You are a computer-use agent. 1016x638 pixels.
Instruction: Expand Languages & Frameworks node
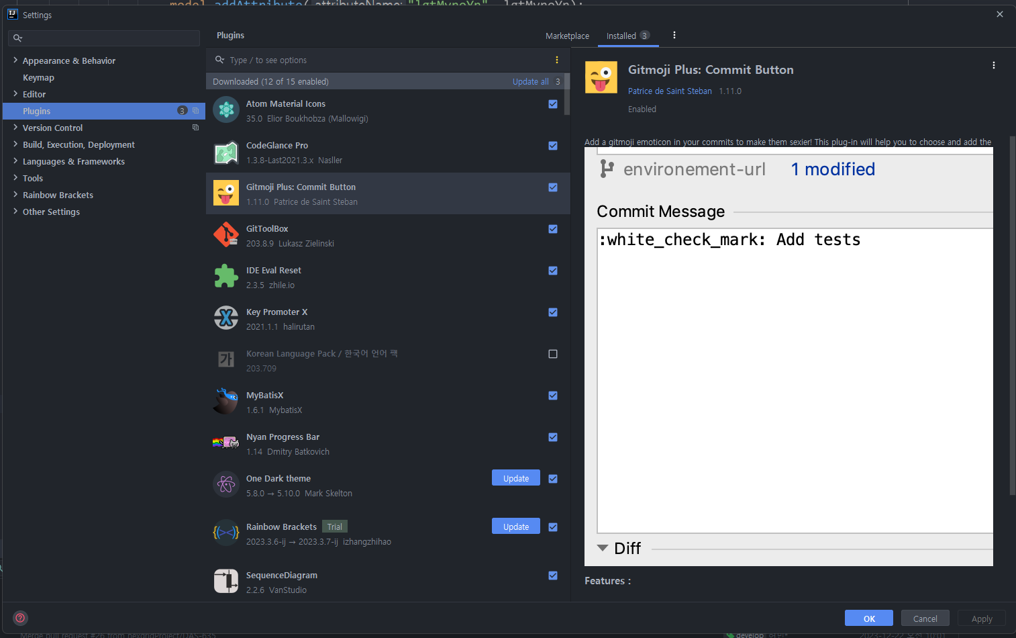pos(15,161)
